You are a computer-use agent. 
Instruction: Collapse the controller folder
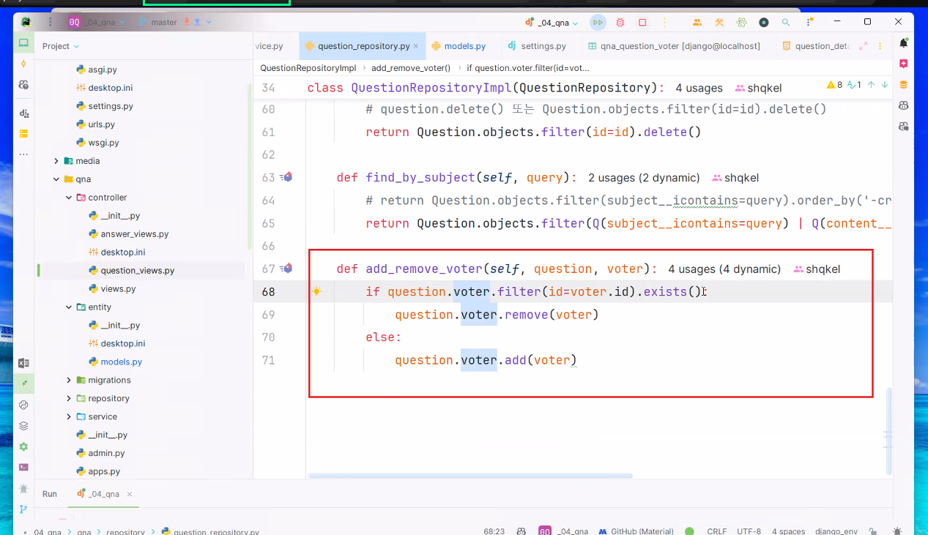[x=69, y=198]
